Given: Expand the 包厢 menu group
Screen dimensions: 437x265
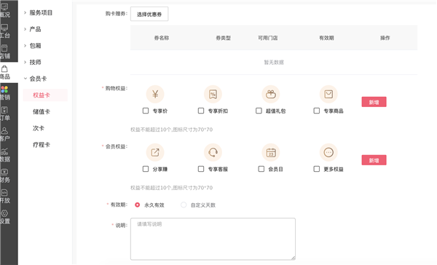Looking at the screenshot, I should click(x=33, y=45).
